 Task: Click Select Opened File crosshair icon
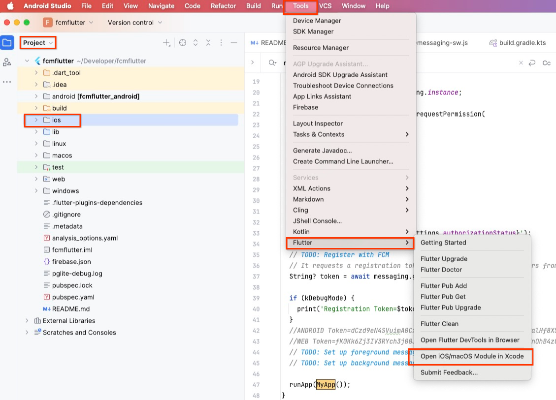coord(183,43)
